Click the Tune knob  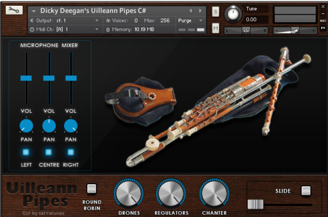point(233,14)
